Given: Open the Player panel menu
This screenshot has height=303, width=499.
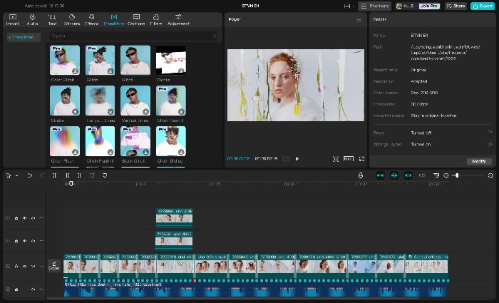Looking at the screenshot, I should (359, 20).
